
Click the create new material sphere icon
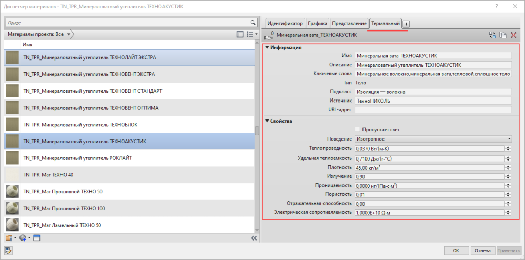[23, 238]
